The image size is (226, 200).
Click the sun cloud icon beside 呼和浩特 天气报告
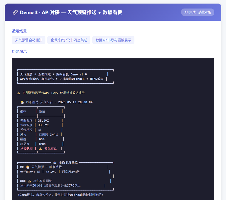(x=22, y=102)
